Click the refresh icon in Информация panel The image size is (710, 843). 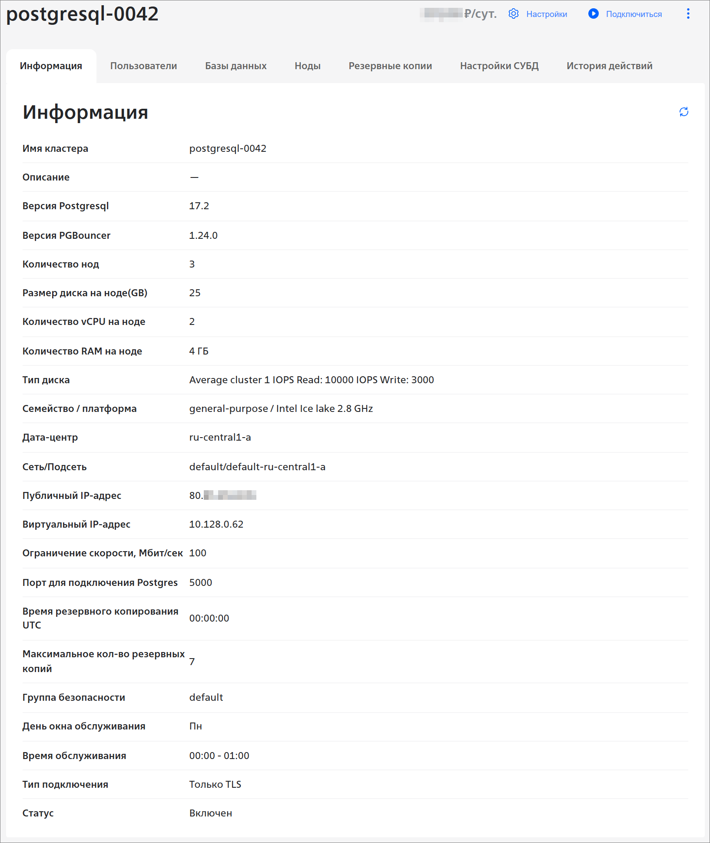[683, 112]
